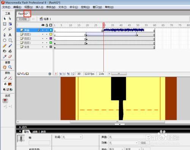190x150 pixels.
Task: Select the Gradient Transform tool
Action: (10, 24)
